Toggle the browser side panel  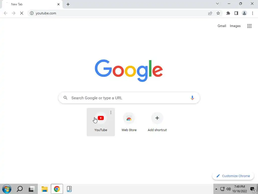236,13
